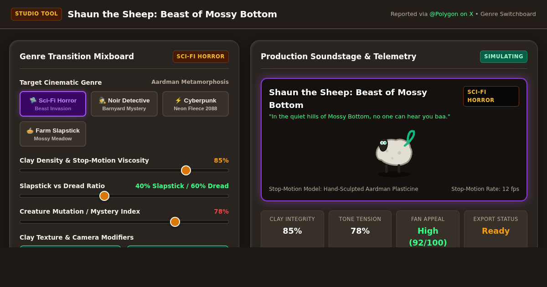Click the 'Target Cinematic Genre' label
The width and height of the screenshot is (547, 287).
tap(61, 82)
